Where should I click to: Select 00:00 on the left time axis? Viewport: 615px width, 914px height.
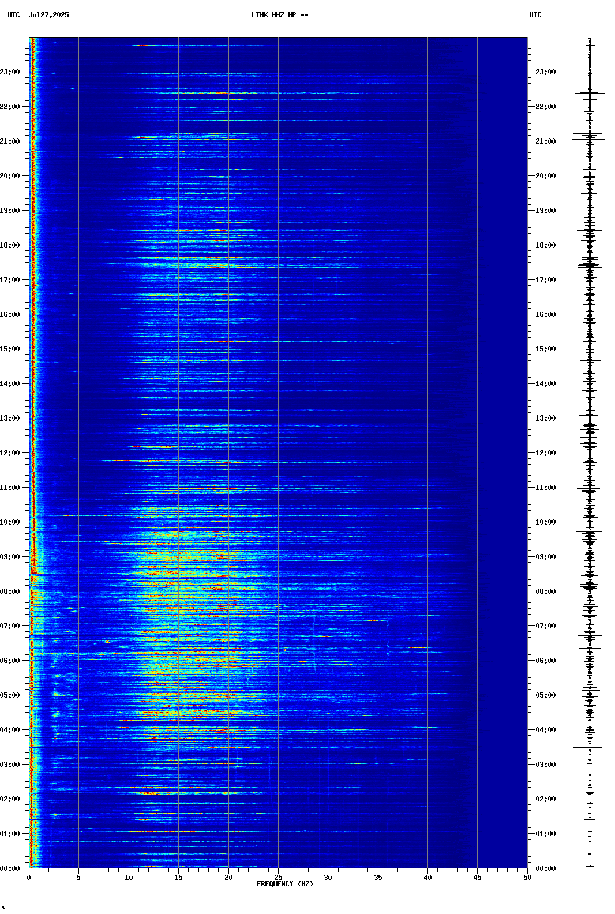pyautogui.click(x=10, y=868)
